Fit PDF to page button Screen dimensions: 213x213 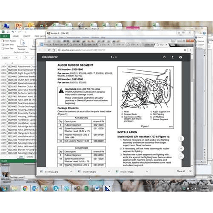181,138
